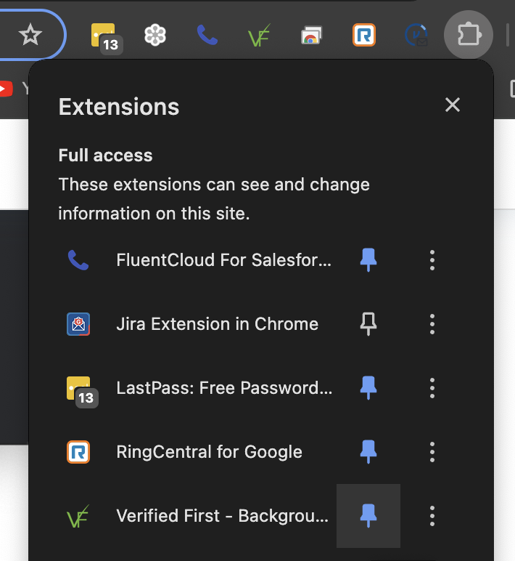Unpin LastPass from the toolbar
This screenshot has height=561, width=515.
[x=368, y=388]
